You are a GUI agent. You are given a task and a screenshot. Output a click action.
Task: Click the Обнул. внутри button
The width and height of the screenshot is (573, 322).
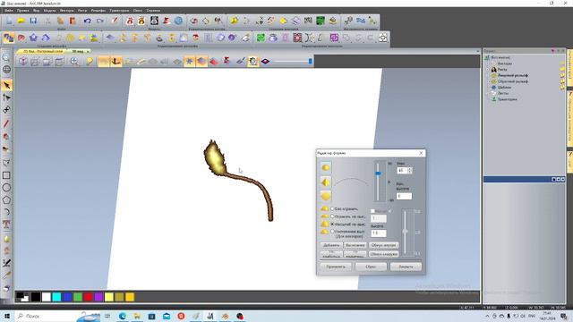click(x=383, y=245)
